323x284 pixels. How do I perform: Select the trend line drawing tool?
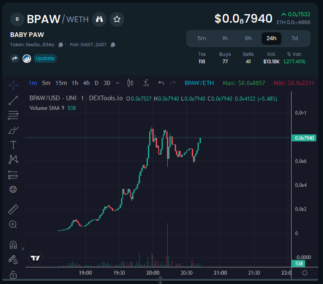[13, 100]
